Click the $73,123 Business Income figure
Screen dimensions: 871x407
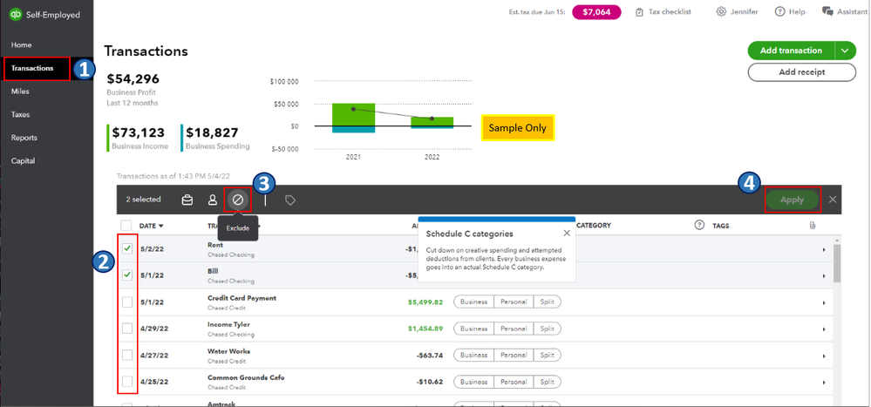pyautogui.click(x=139, y=132)
